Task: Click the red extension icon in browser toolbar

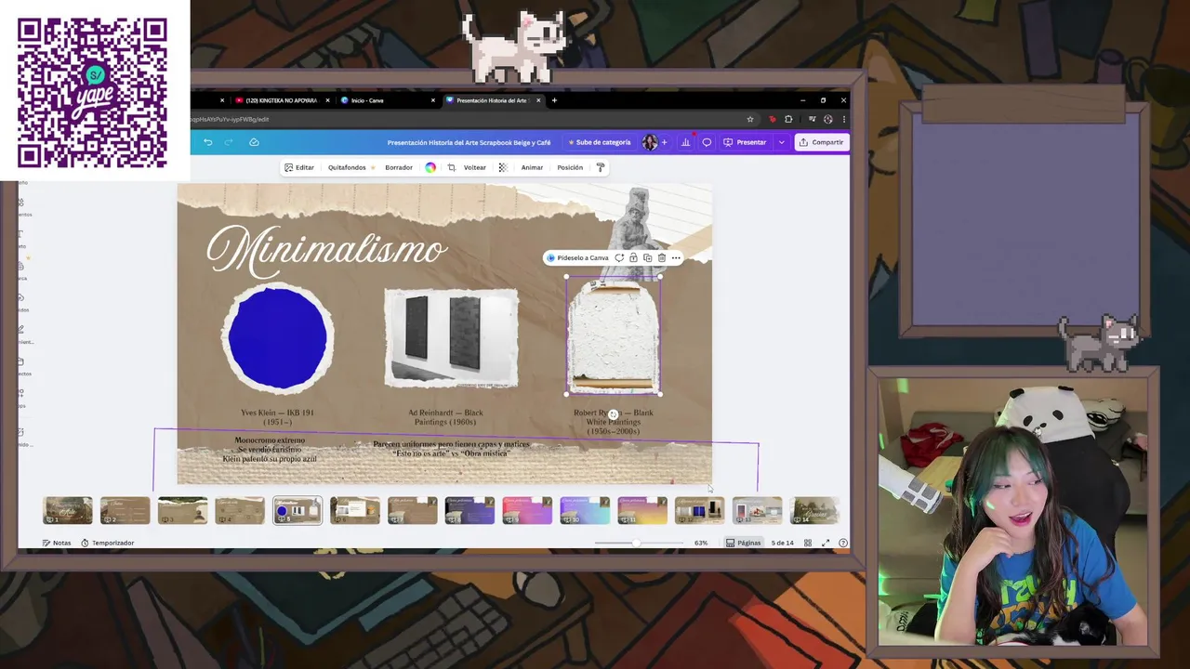Action: [x=772, y=119]
